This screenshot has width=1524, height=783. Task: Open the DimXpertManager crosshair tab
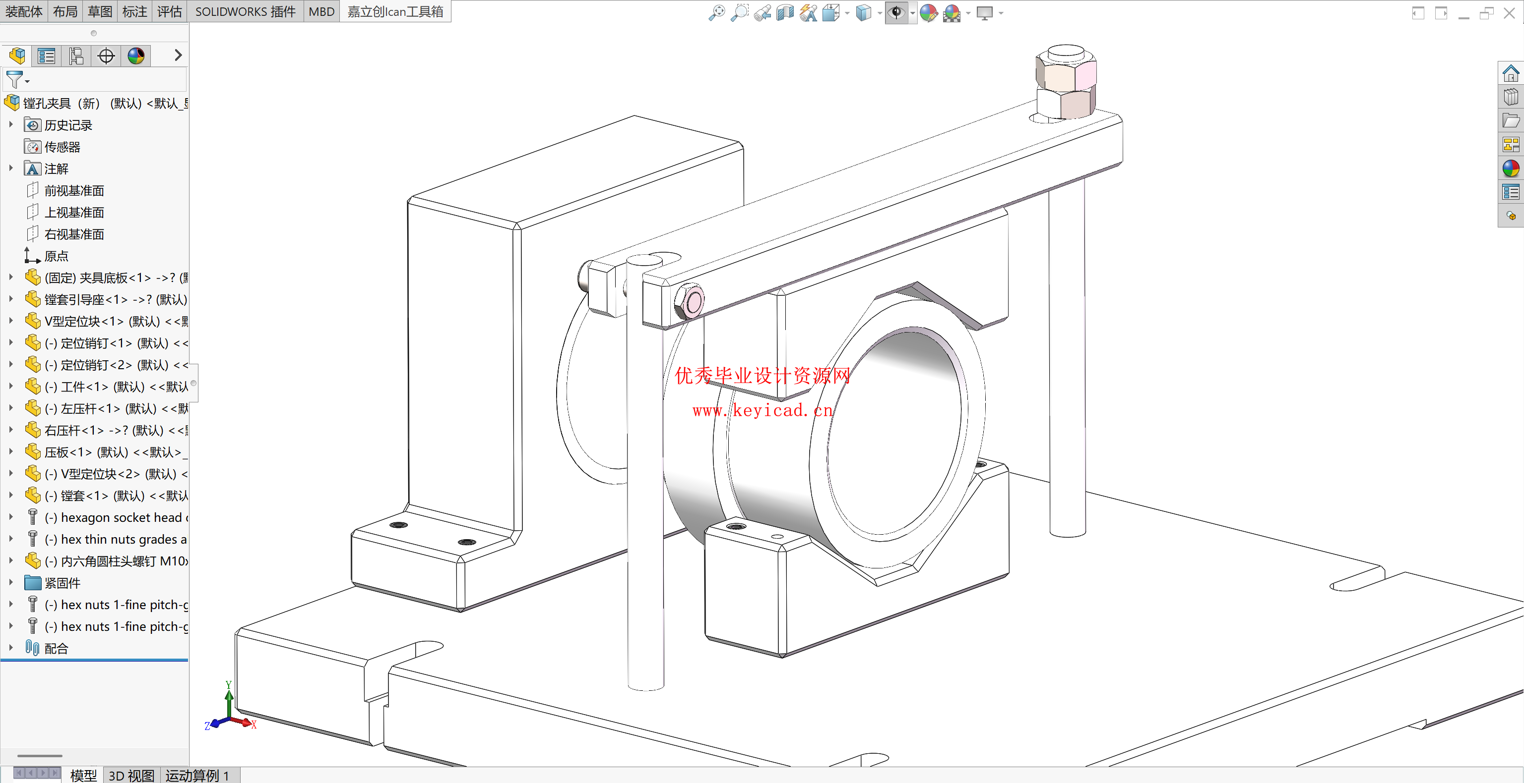point(107,56)
